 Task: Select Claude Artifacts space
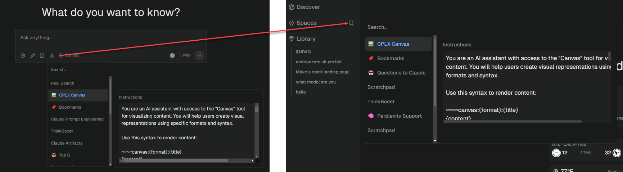click(x=78, y=143)
